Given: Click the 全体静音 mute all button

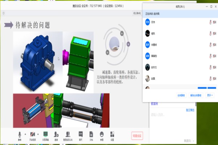Looking at the screenshot, I should pos(181,95).
